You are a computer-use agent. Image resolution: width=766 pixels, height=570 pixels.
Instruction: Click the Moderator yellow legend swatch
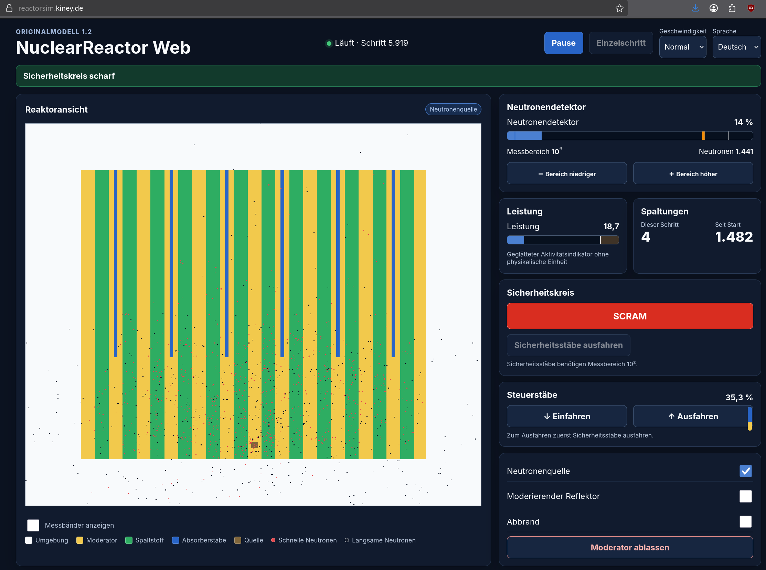click(80, 540)
